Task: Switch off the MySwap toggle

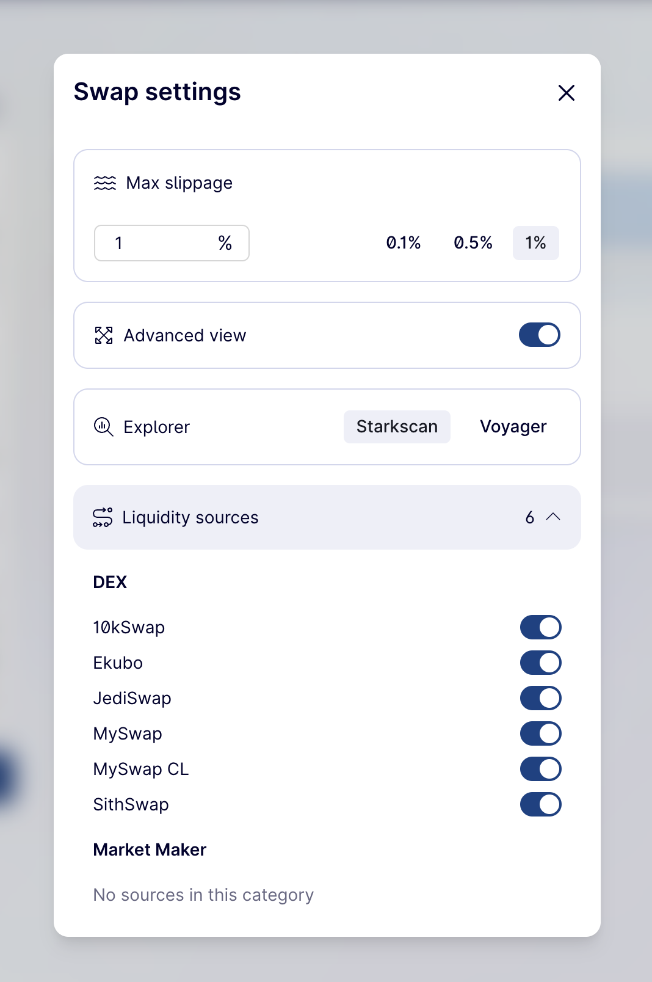Action: pos(540,733)
